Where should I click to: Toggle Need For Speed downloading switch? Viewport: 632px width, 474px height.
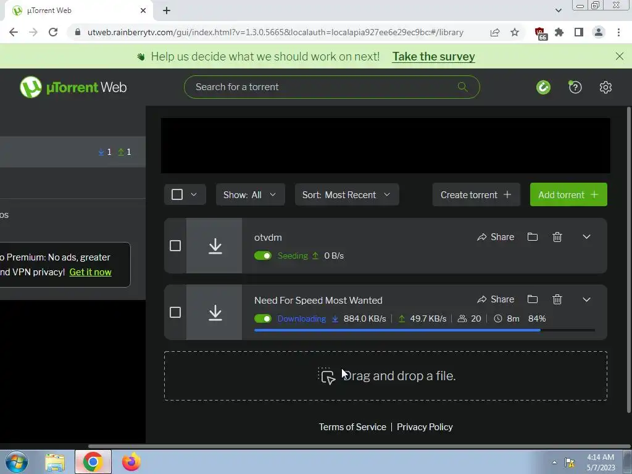pos(263,318)
